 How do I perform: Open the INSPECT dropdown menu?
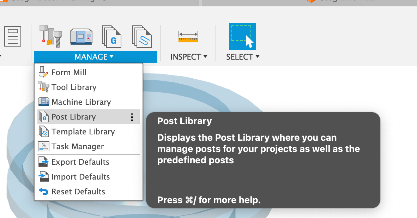189,57
